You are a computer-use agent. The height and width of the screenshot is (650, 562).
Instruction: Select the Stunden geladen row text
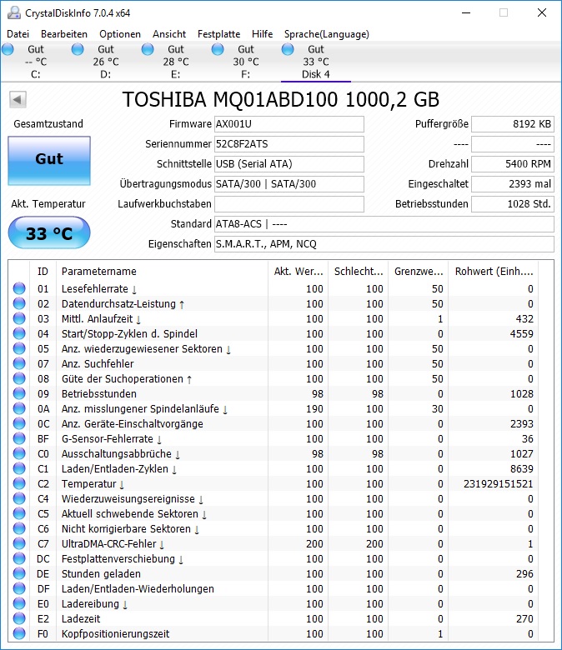pyautogui.click(x=101, y=573)
